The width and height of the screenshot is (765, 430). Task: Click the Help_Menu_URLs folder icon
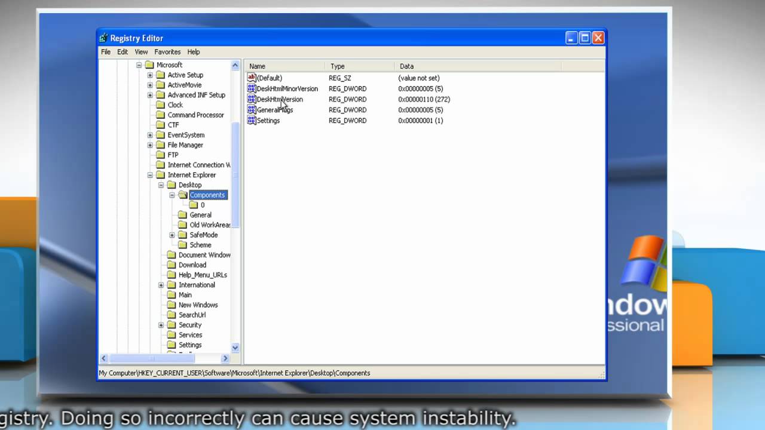172,275
